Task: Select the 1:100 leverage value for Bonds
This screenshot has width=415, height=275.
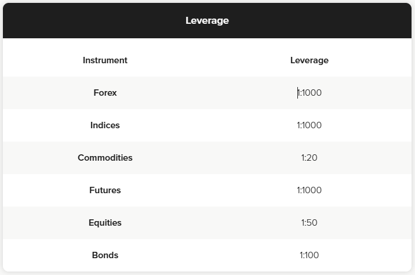Action: coord(310,255)
